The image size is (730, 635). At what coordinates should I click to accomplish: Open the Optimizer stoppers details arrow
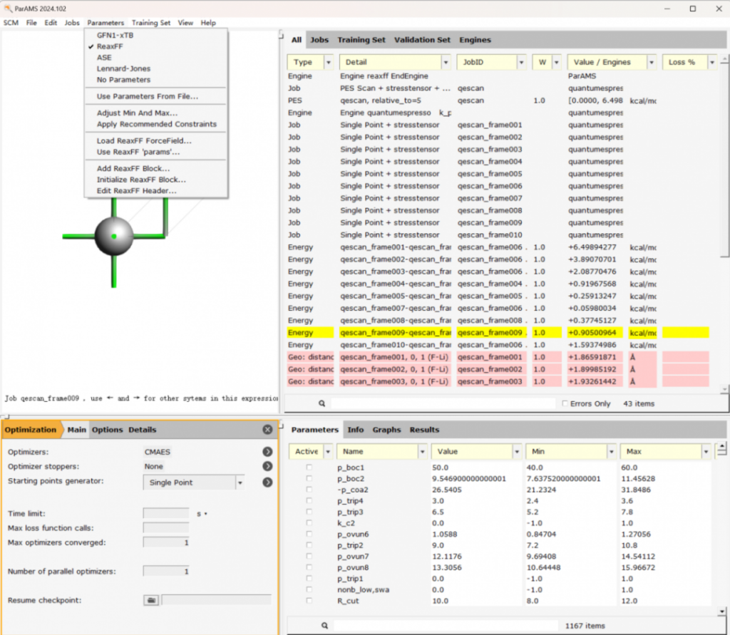(267, 466)
